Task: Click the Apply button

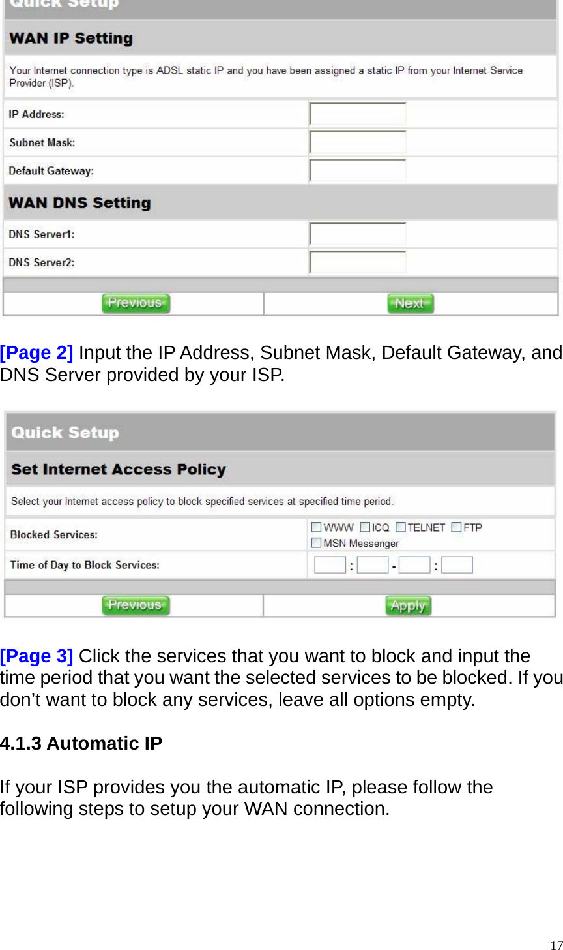Action: 408,605
